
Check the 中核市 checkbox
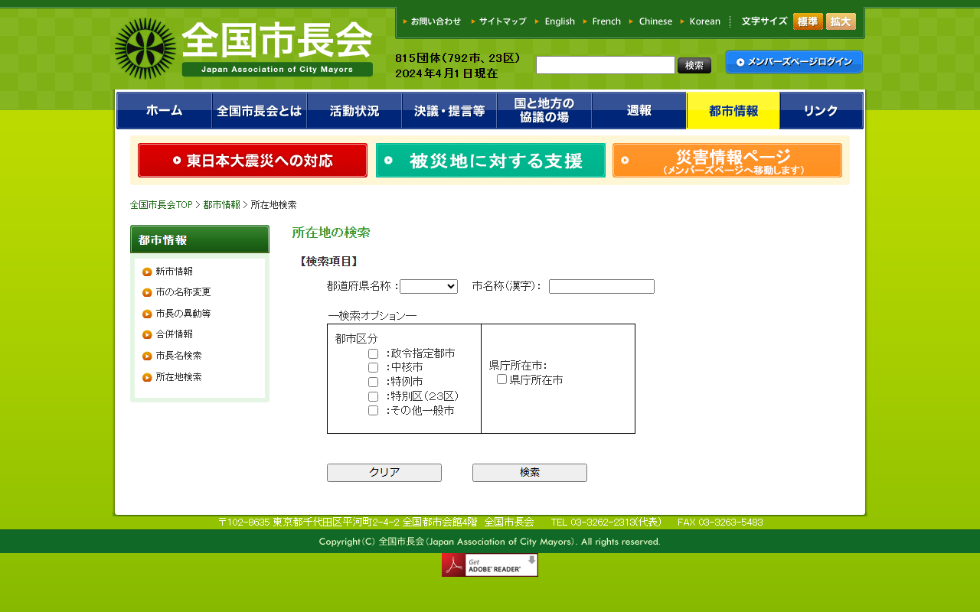[x=374, y=368]
